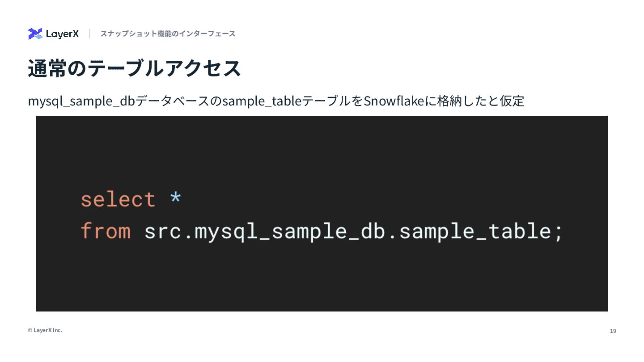Click the vertical divider beside LayerX logo

[x=89, y=34]
